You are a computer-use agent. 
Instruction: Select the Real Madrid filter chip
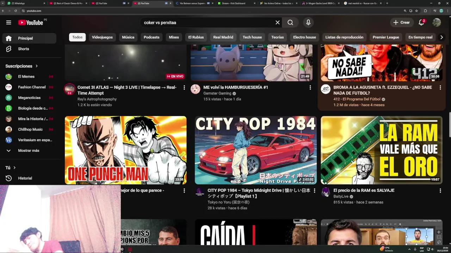coord(223,37)
